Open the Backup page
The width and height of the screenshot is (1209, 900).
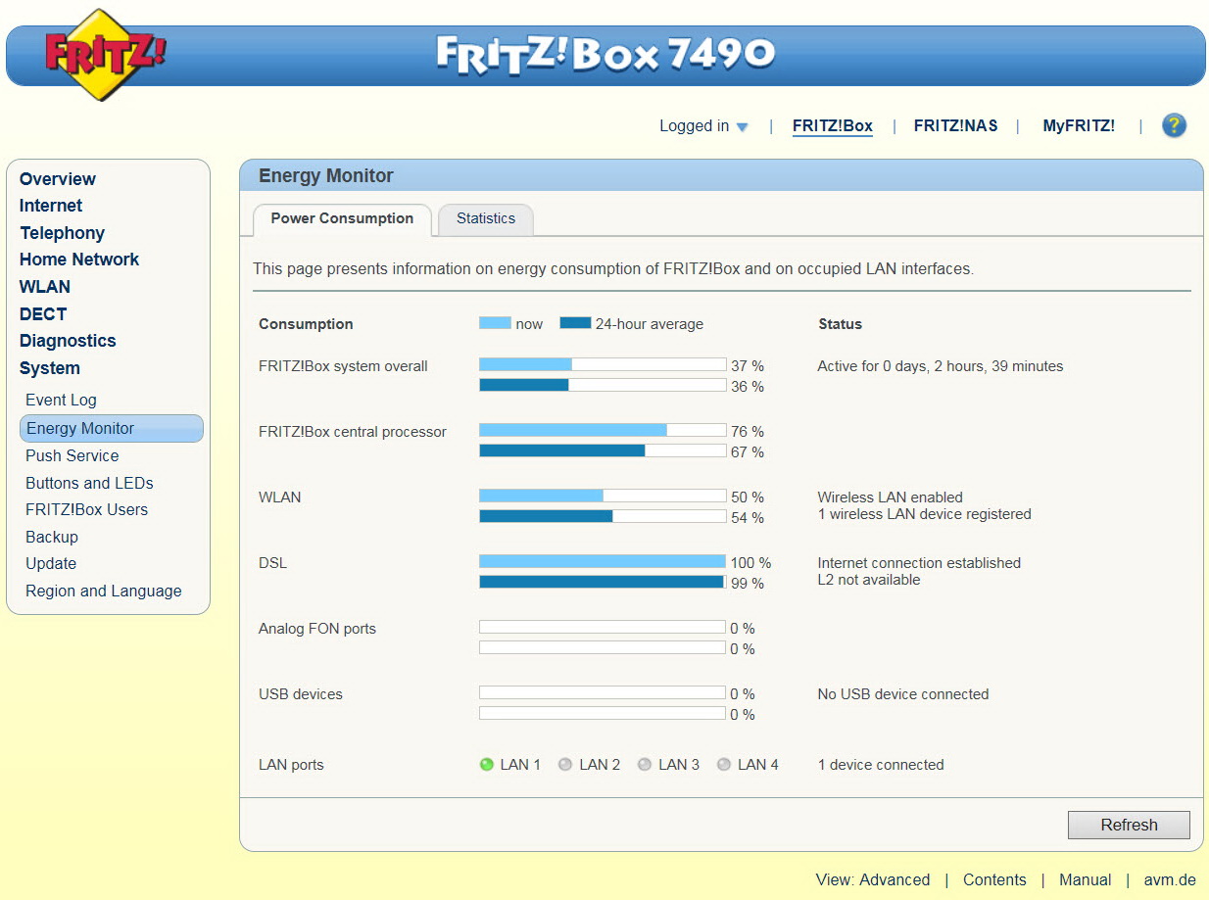52,537
